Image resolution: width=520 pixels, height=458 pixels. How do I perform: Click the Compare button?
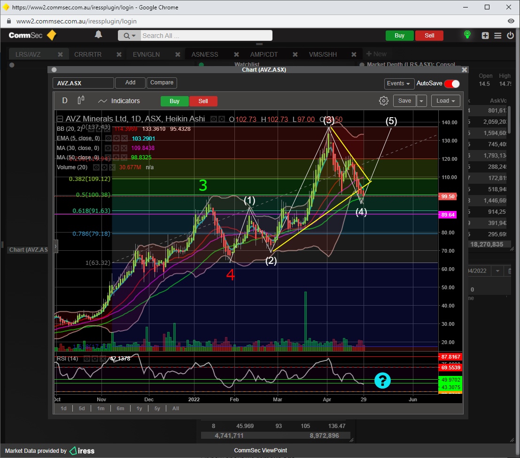(x=162, y=83)
